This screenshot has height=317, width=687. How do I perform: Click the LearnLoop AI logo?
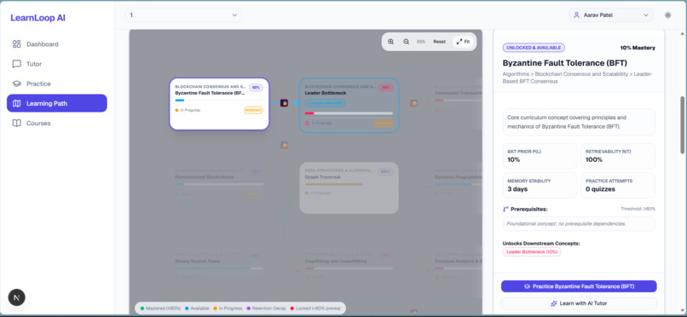click(x=38, y=18)
